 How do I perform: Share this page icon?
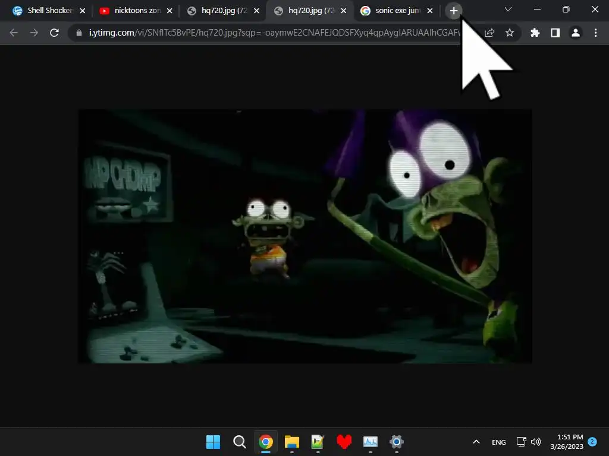490,33
